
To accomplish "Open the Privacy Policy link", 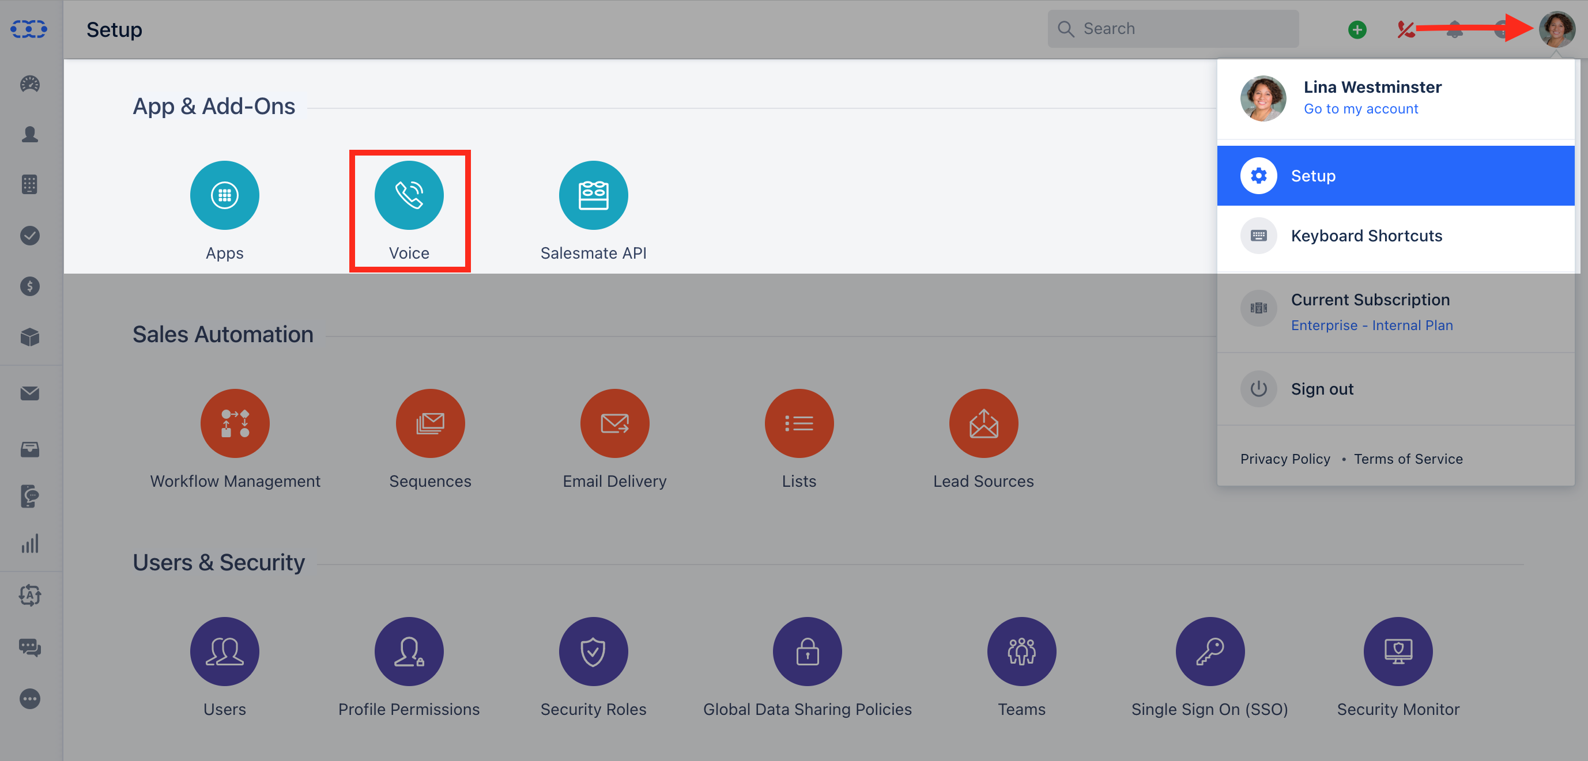I will tap(1285, 459).
